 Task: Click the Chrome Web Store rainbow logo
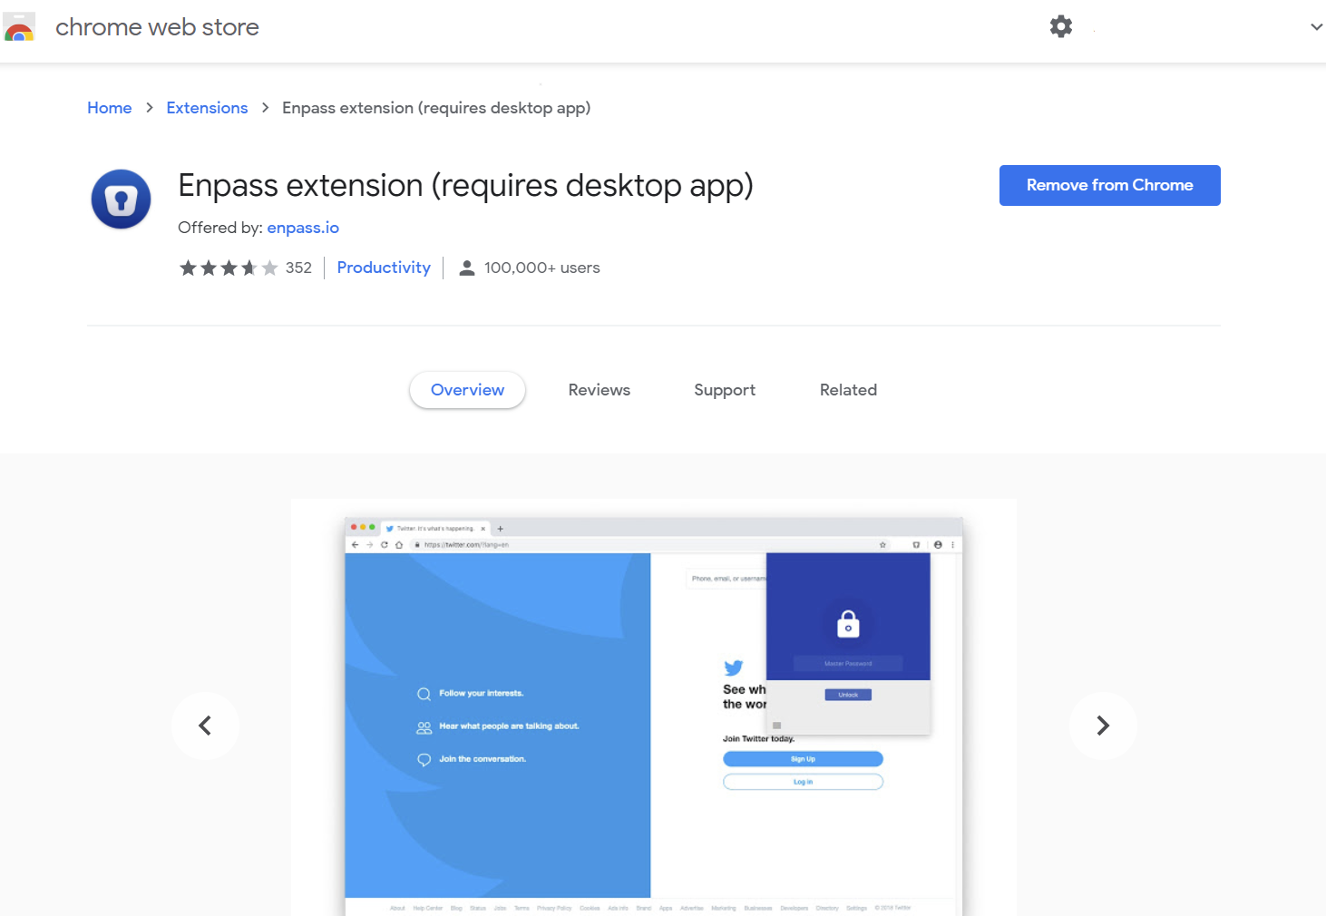pyautogui.click(x=19, y=27)
